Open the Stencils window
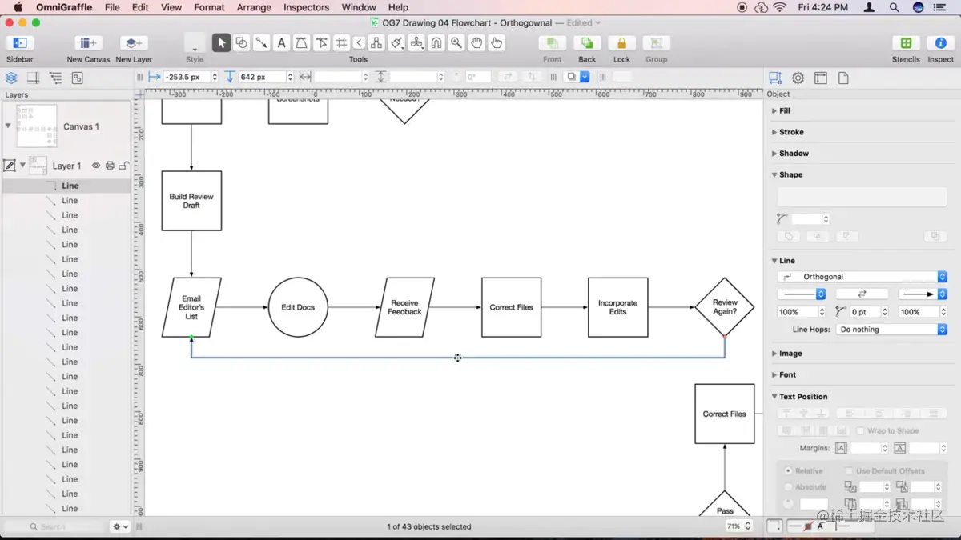This screenshot has width=961, height=540. pyautogui.click(x=906, y=43)
